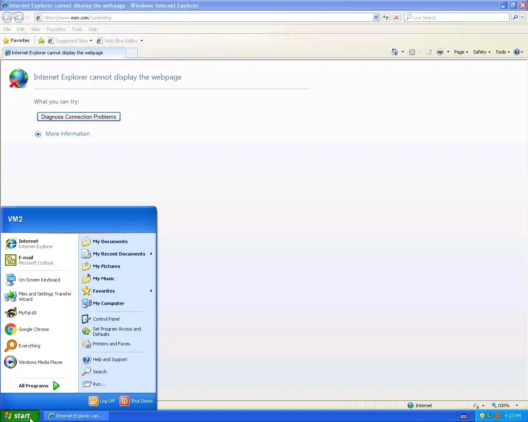Select the Internet Explorer cannot display tab
This screenshot has height=422, width=528.
[63, 53]
